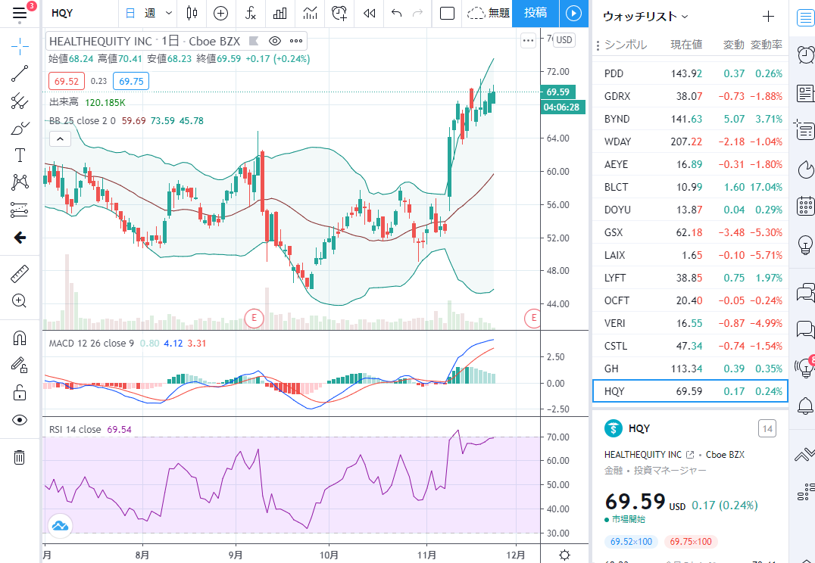Click the 14 notes badge for HQY
The width and height of the screenshot is (815, 563).
tap(767, 429)
